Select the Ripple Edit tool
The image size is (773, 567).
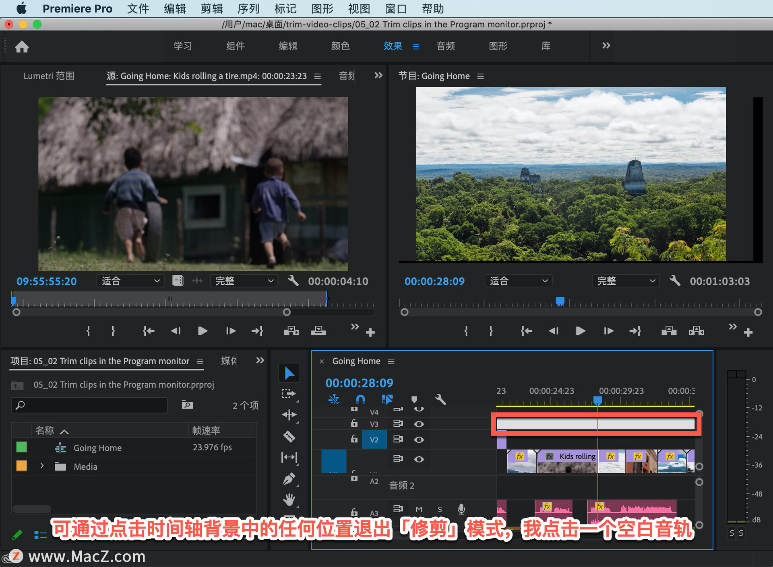pos(289,415)
